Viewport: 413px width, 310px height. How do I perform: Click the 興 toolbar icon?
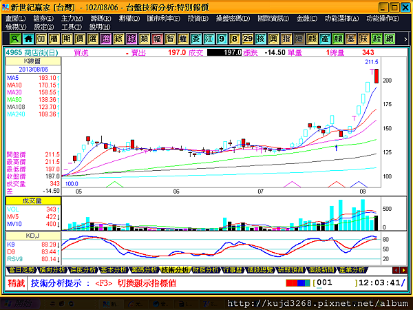tap(273, 39)
